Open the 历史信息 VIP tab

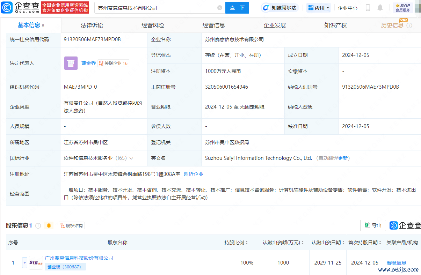click(x=392, y=25)
